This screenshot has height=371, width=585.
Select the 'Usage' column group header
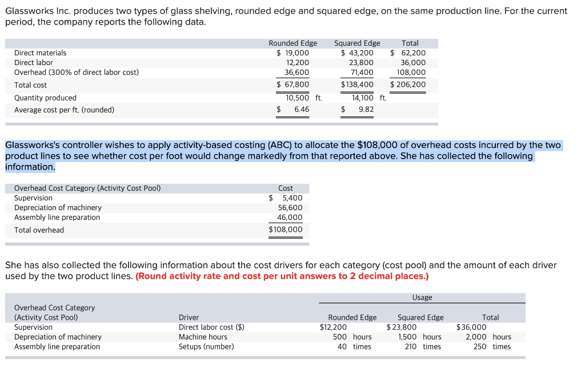(x=422, y=297)
